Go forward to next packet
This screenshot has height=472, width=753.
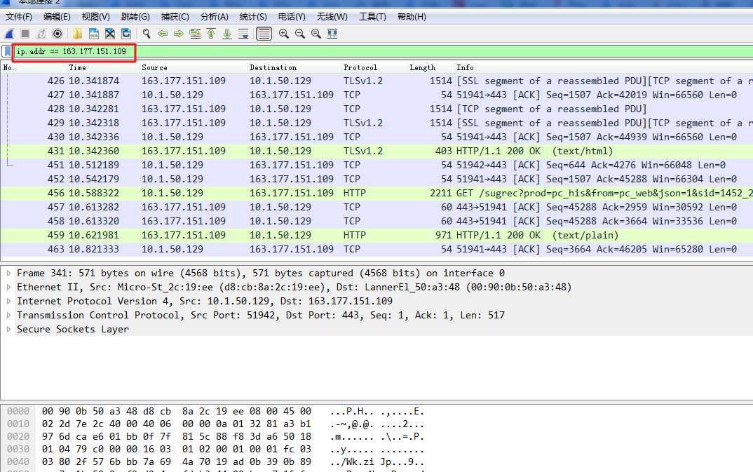point(179,34)
